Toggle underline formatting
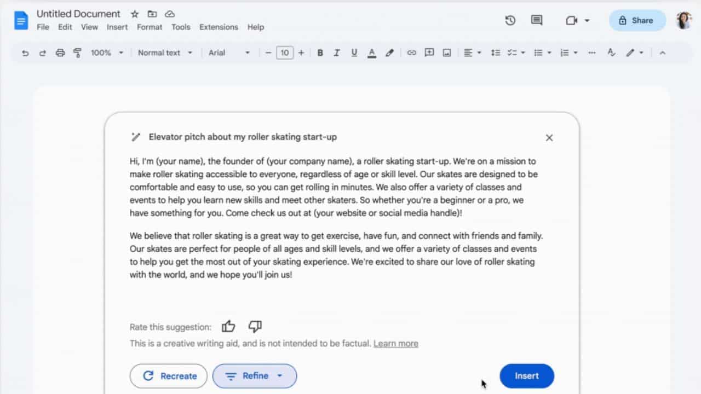Screen dimensions: 701x394 [x=354, y=53]
